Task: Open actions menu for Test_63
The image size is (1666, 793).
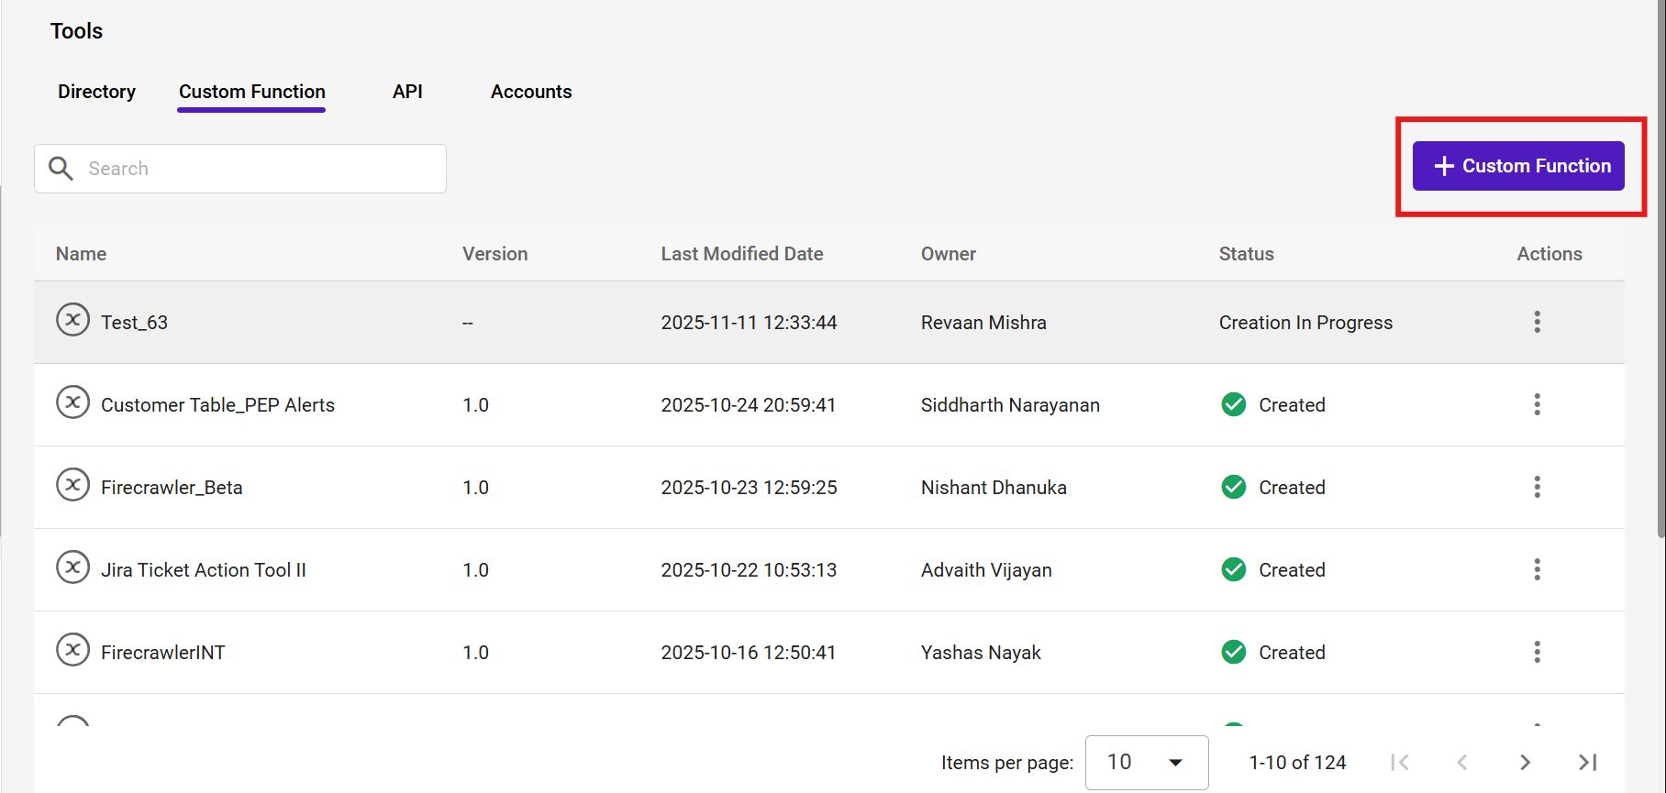Action: coord(1537,322)
